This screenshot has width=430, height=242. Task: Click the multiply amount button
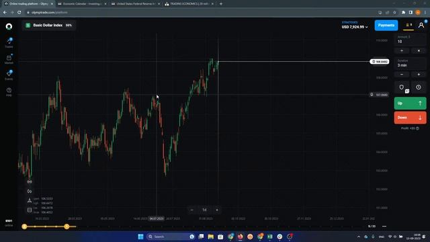click(419, 51)
